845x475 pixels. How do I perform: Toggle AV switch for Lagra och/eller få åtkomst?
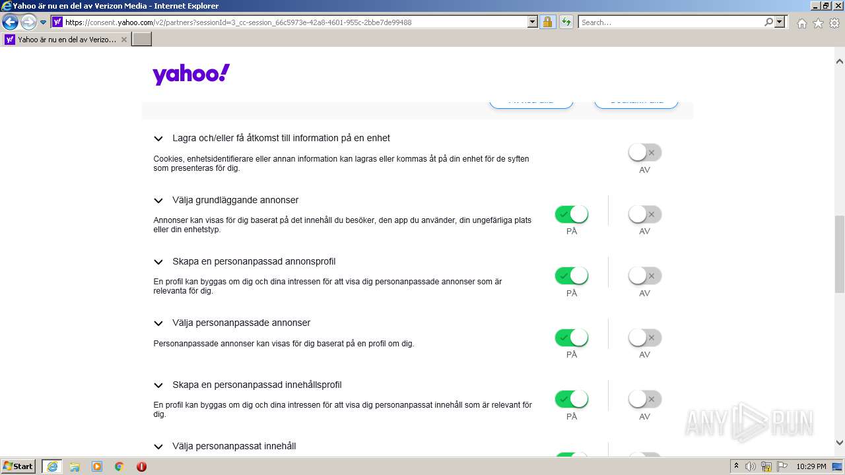pos(645,152)
